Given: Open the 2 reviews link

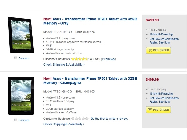Looking at the screenshot, I should point(108,59).
